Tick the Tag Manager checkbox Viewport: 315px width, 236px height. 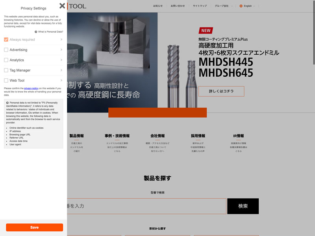(x=6, y=70)
